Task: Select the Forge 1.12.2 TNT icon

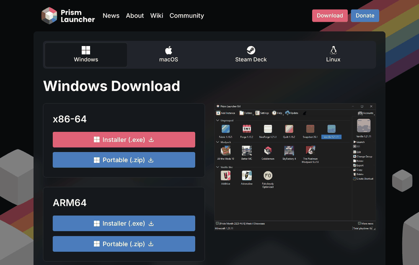Action: tap(247, 129)
